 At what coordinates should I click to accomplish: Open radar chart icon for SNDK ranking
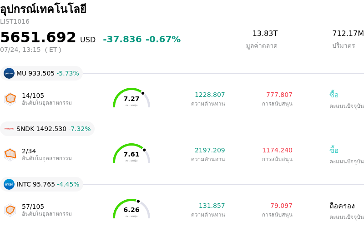click(x=10, y=154)
